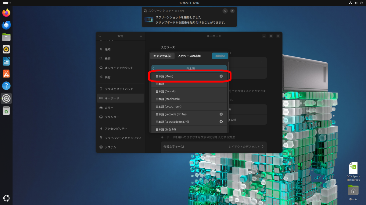Click the gear icon beside ja-trycode (m17n)
The height and width of the screenshot is (205, 366).
pyautogui.click(x=221, y=122)
